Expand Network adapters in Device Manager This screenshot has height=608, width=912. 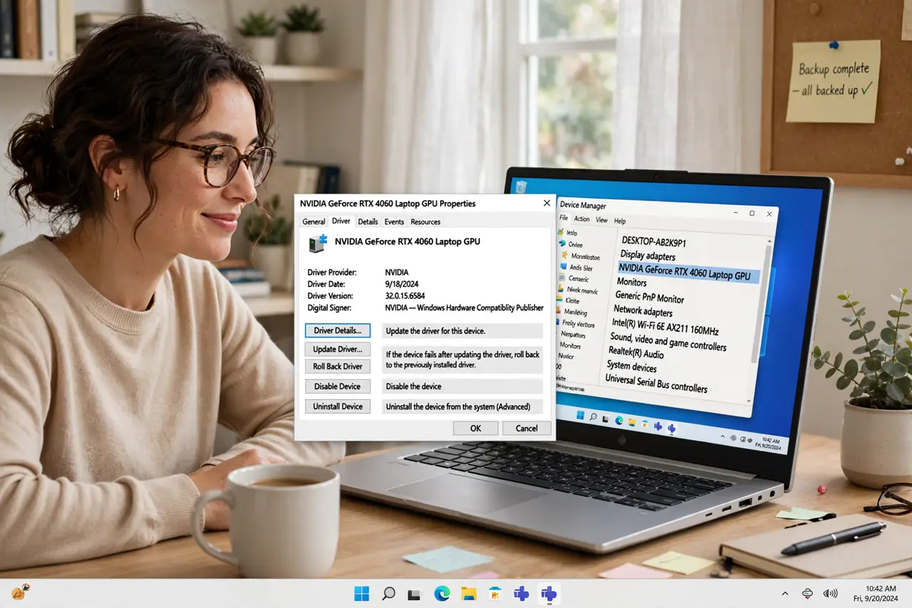643,311
